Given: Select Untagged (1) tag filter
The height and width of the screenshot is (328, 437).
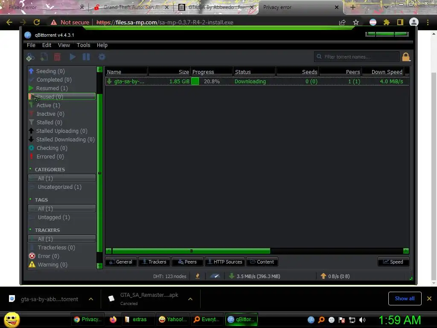Looking at the screenshot, I should (61, 217).
